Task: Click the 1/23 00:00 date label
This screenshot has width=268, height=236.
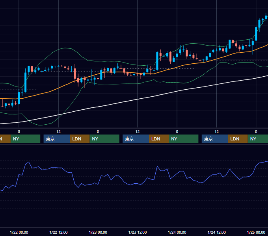Action: coord(98,232)
